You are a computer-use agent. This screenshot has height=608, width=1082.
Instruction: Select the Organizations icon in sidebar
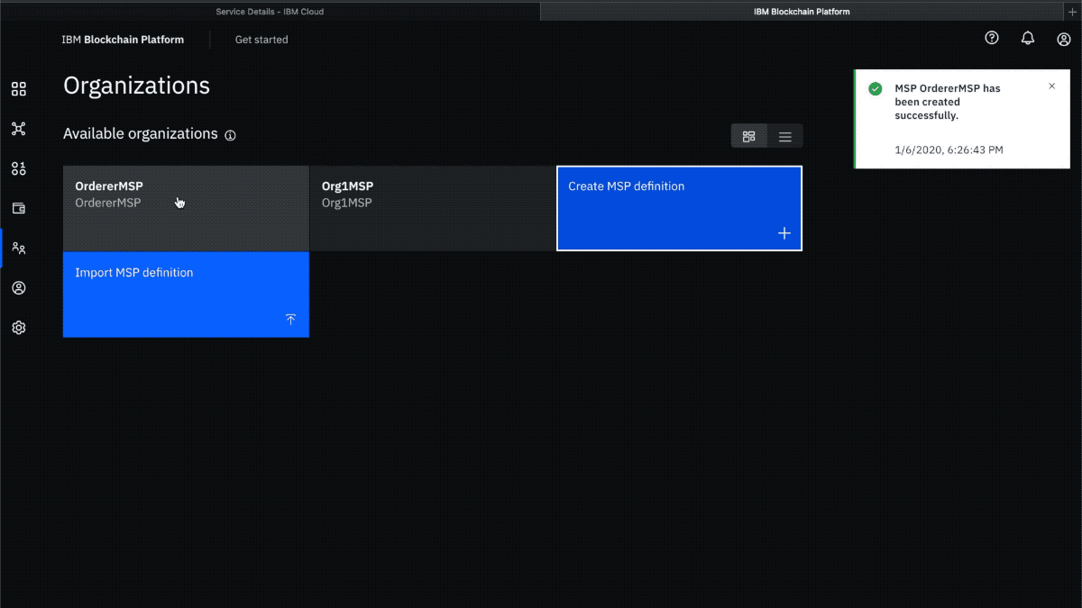pyautogui.click(x=18, y=249)
